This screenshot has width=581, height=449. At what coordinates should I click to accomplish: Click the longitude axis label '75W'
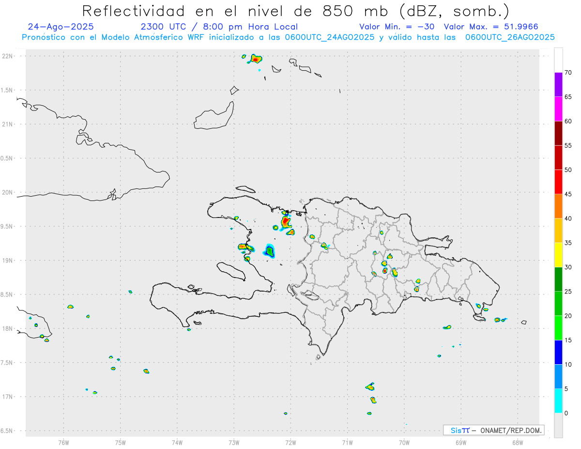121,442
